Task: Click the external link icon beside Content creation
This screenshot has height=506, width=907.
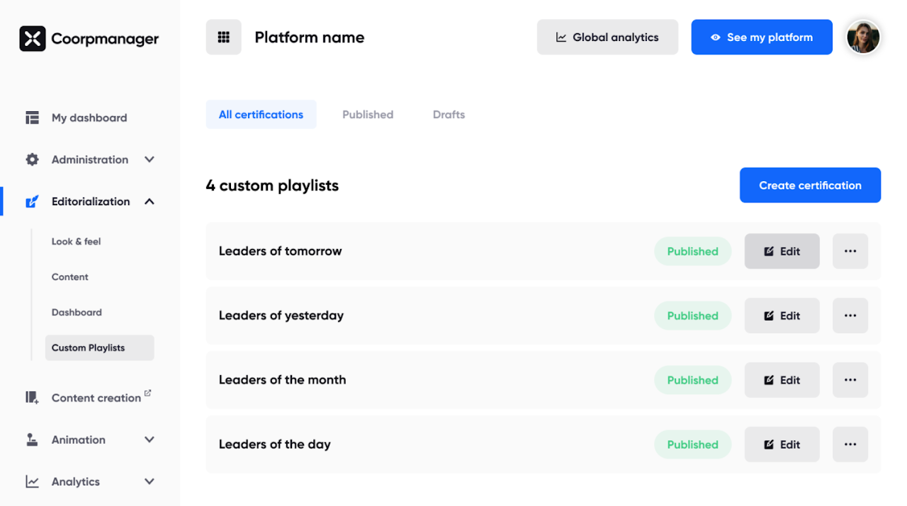Action: pos(147,393)
